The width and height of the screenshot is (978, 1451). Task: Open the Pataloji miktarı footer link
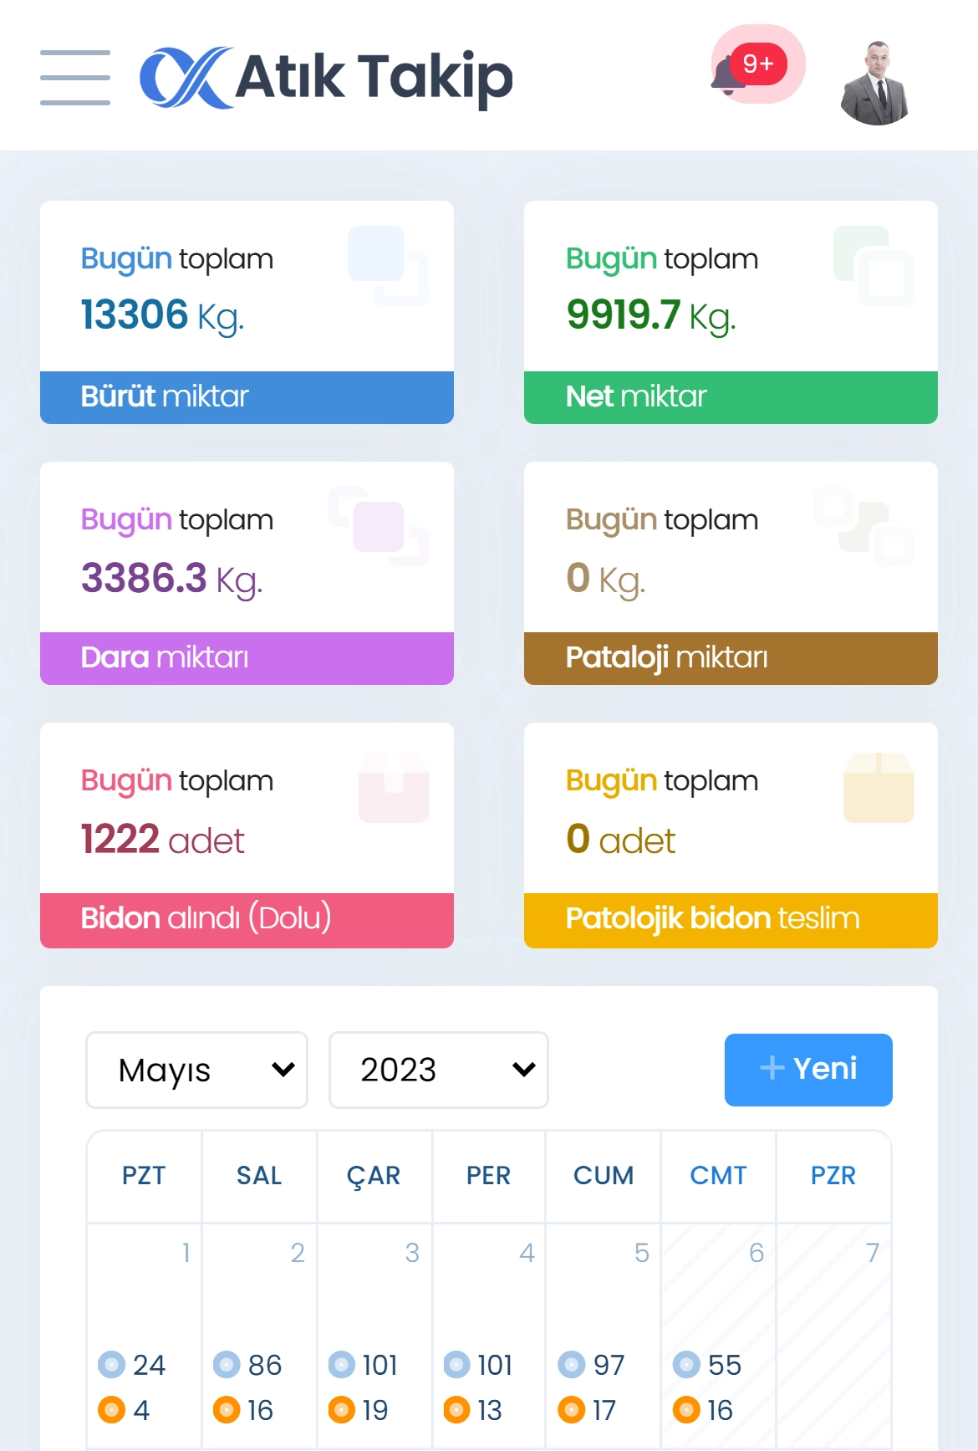(731, 658)
